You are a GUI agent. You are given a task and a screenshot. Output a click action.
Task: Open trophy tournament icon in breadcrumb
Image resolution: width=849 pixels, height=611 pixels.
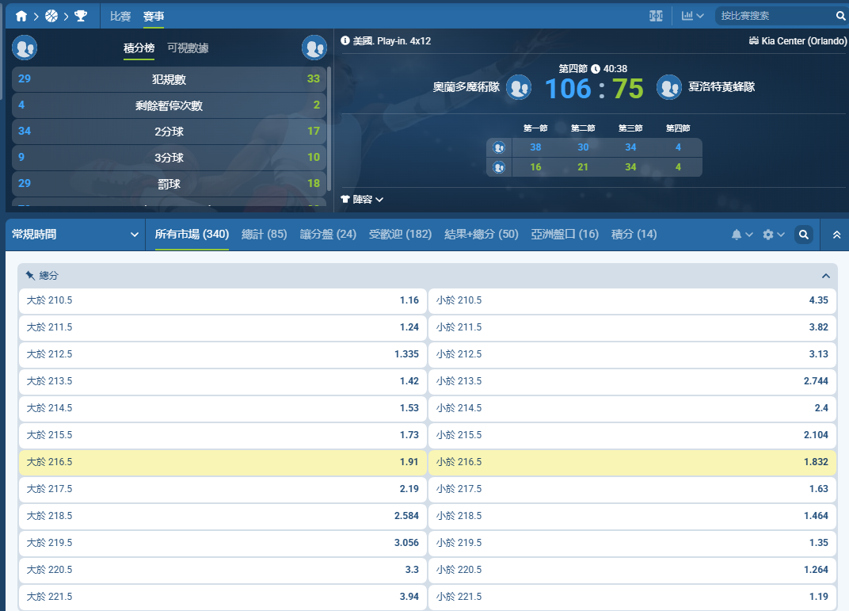tap(81, 16)
